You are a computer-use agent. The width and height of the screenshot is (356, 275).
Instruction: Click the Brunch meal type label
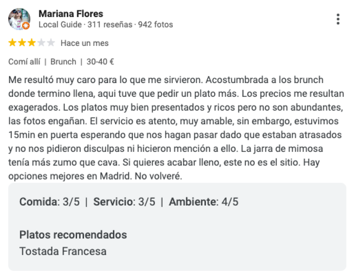pyautogui.click(x=63, y=62)
